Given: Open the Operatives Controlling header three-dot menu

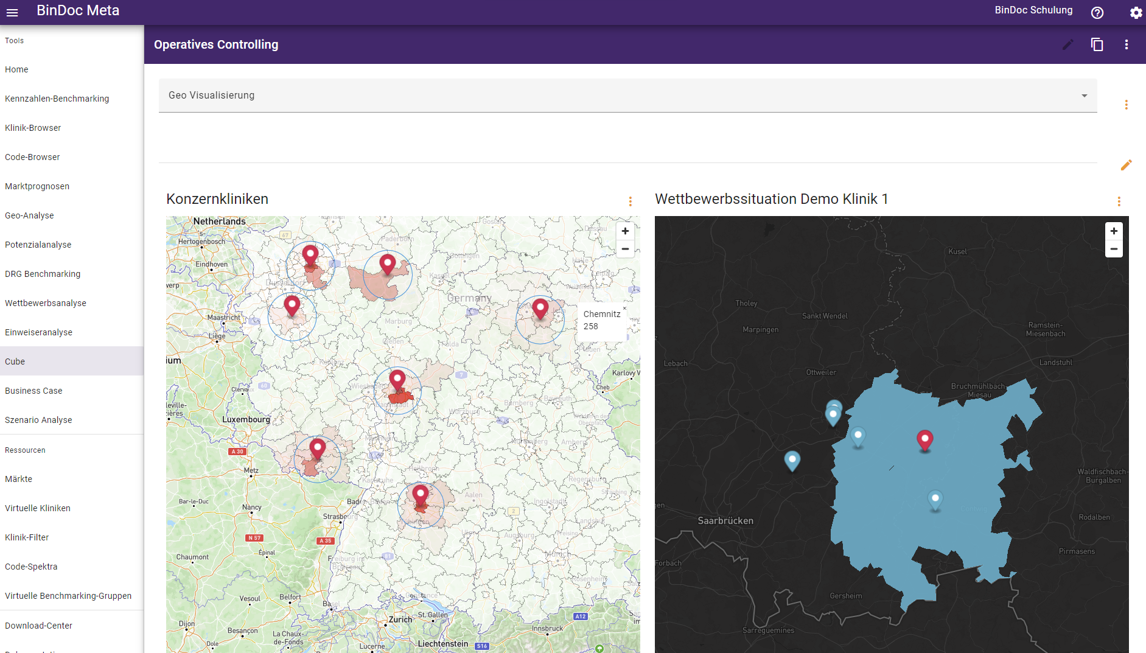Looking at the screenshot, I should (1126, 44).
